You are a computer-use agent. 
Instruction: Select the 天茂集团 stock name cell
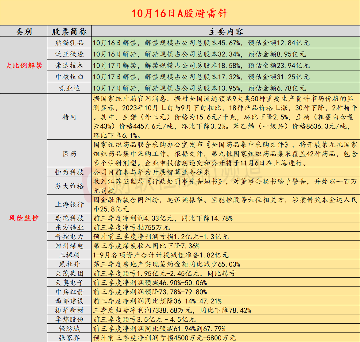[x=69, y=273]
